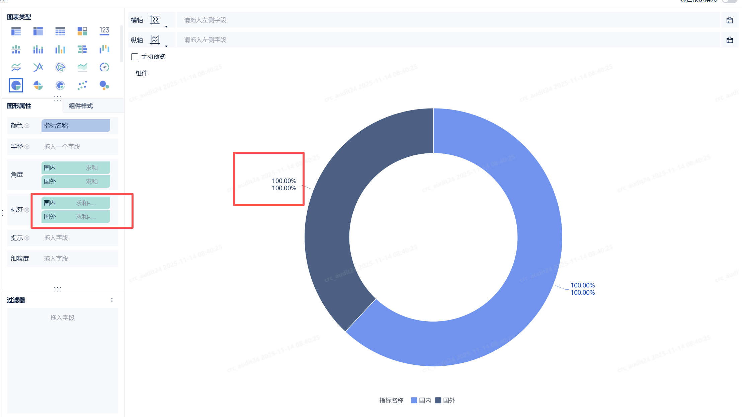Pick the gauge dashboard chart type
The height and width of the screenshot is (417, 742).
click(x=104, y=67)
